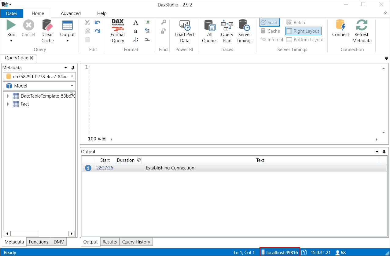Switch to the Advanced ribbon tab
390x256 pixels.
click(x=71, y=13)
